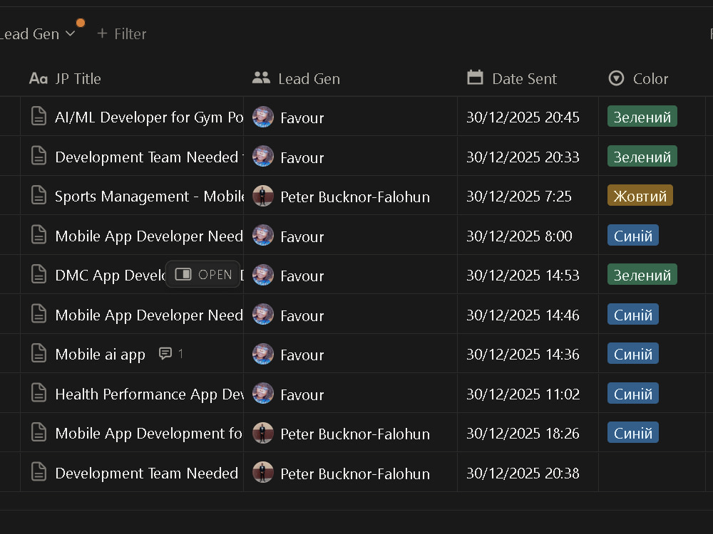The image size is (713, 534).
Task: Open the Sports Management - Mobile page title
Action: (150, 197)
